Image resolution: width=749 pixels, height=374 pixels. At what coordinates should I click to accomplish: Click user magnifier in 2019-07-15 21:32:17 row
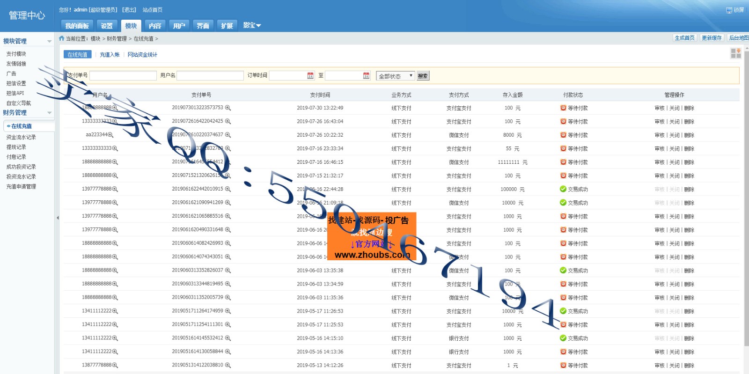coord(115,176)
